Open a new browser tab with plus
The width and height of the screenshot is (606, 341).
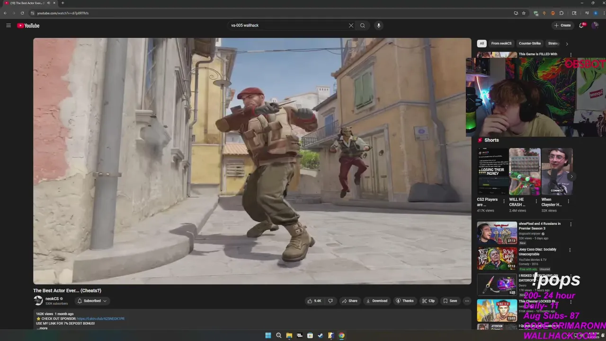coord(62,3)
